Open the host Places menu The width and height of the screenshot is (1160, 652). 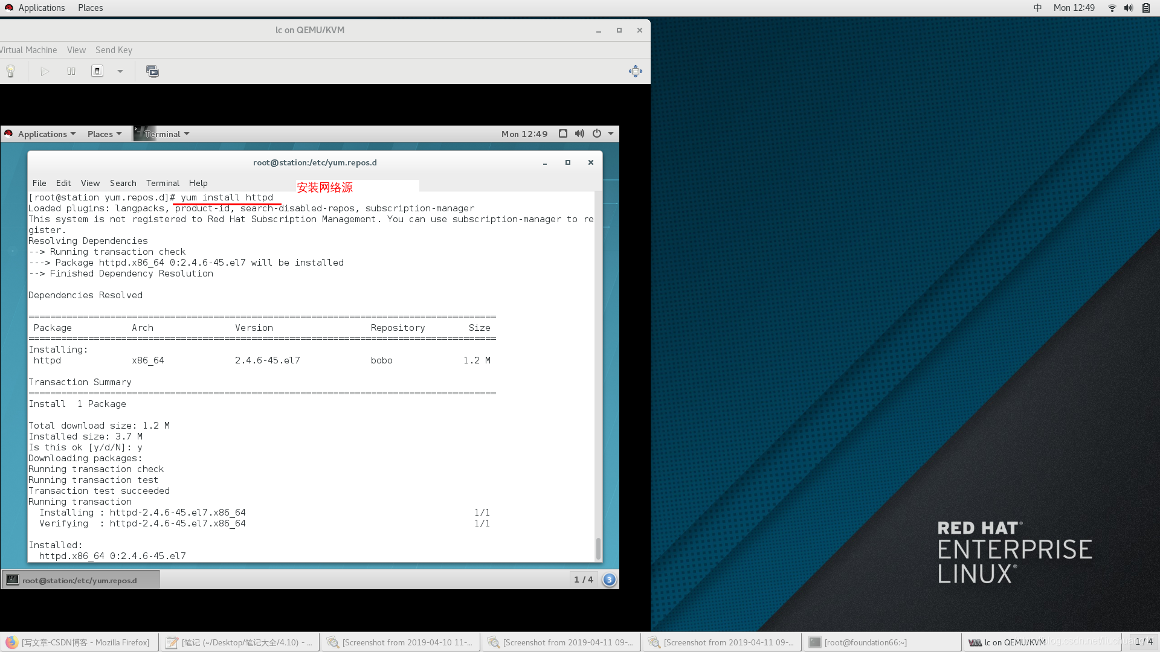coord(90,8)
